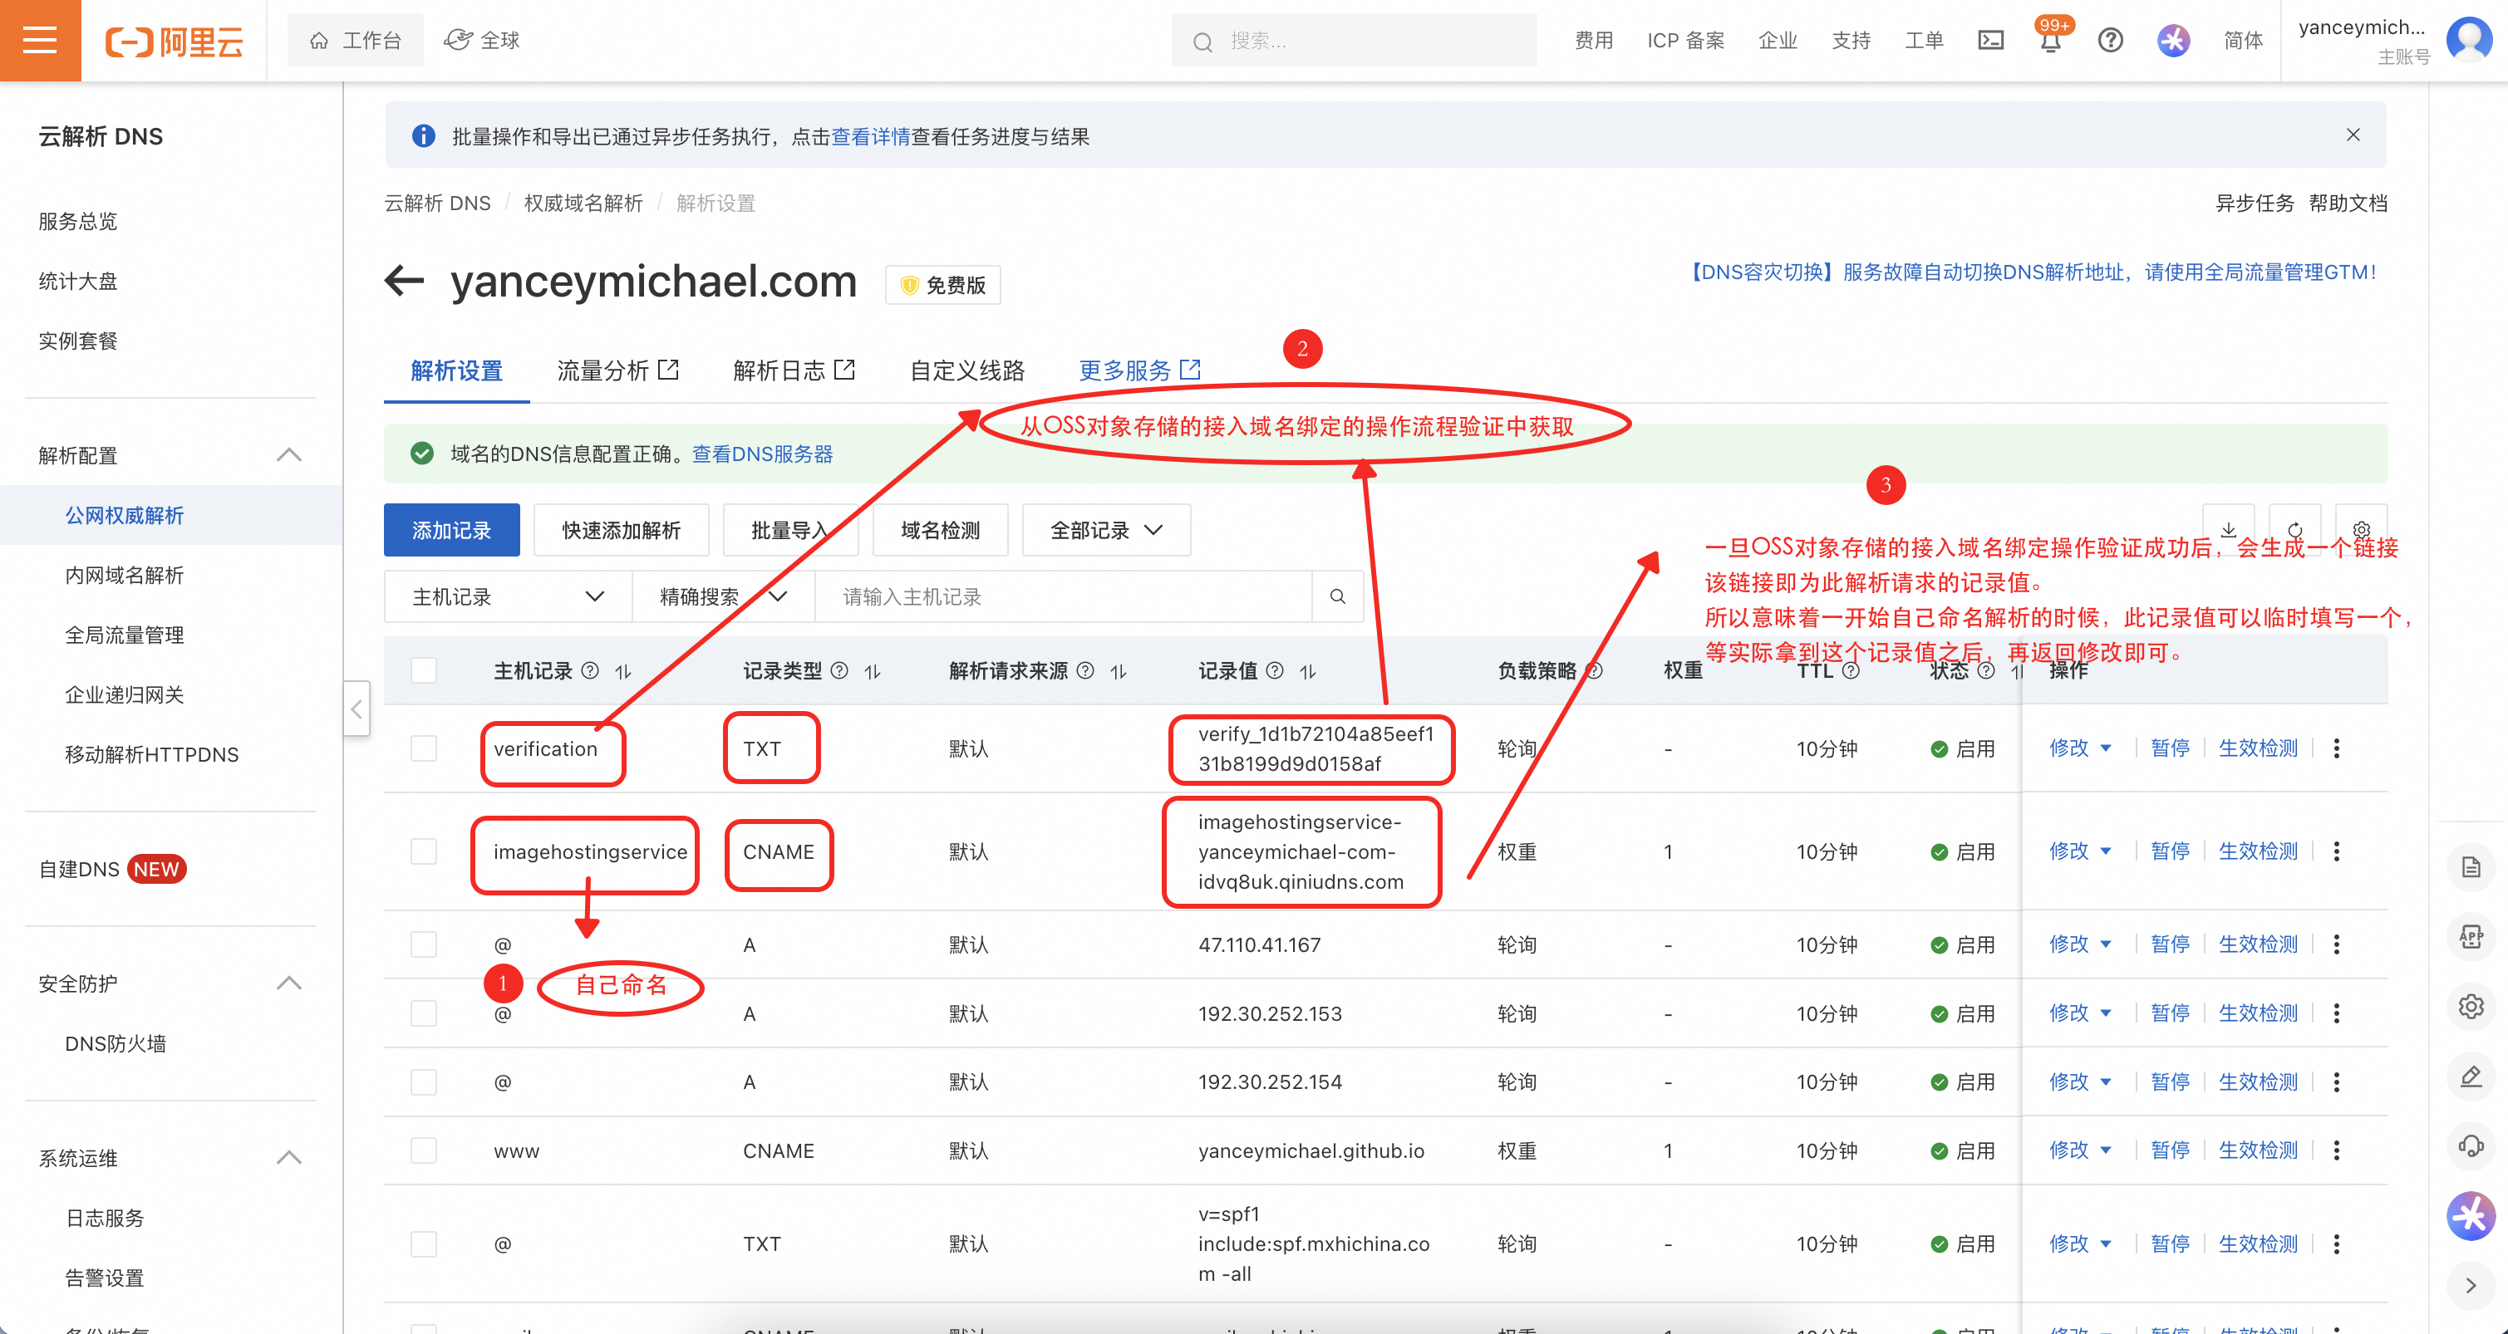Open the 精确搜索 mode dropdown
The image size is (2508, 1334).
[723, 596]
